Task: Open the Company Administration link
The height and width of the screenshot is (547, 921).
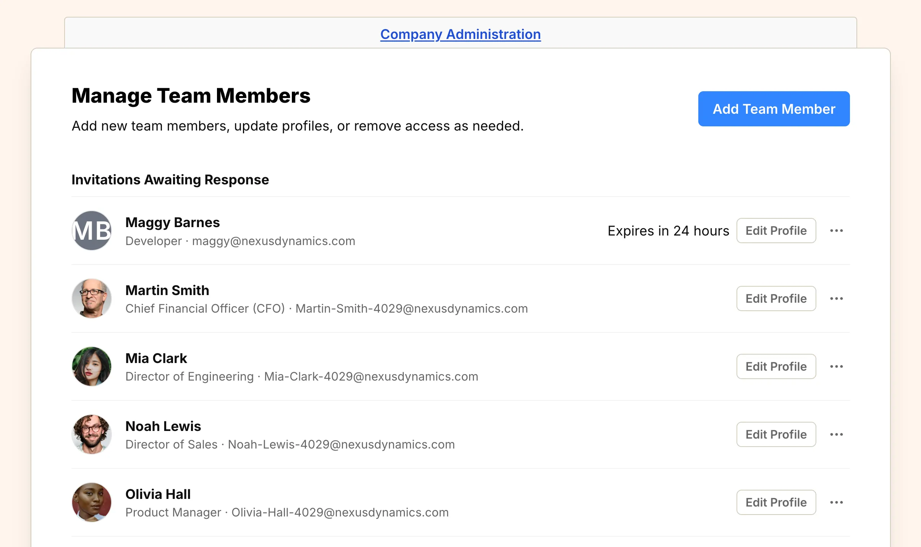Action: 460,34
